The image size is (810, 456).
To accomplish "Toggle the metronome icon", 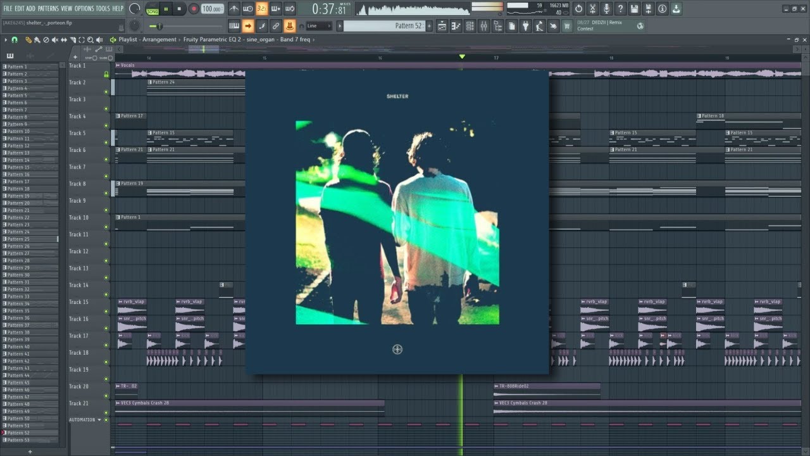I will [234, 9].
